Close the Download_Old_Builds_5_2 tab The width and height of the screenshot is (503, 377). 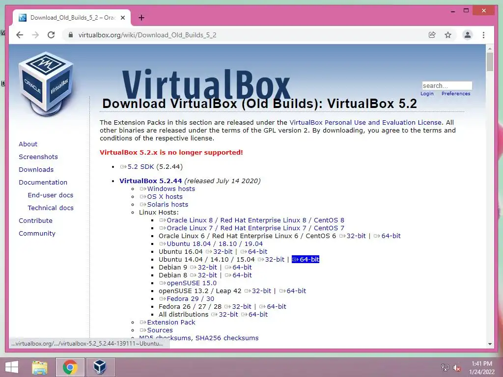coord(122,18)
